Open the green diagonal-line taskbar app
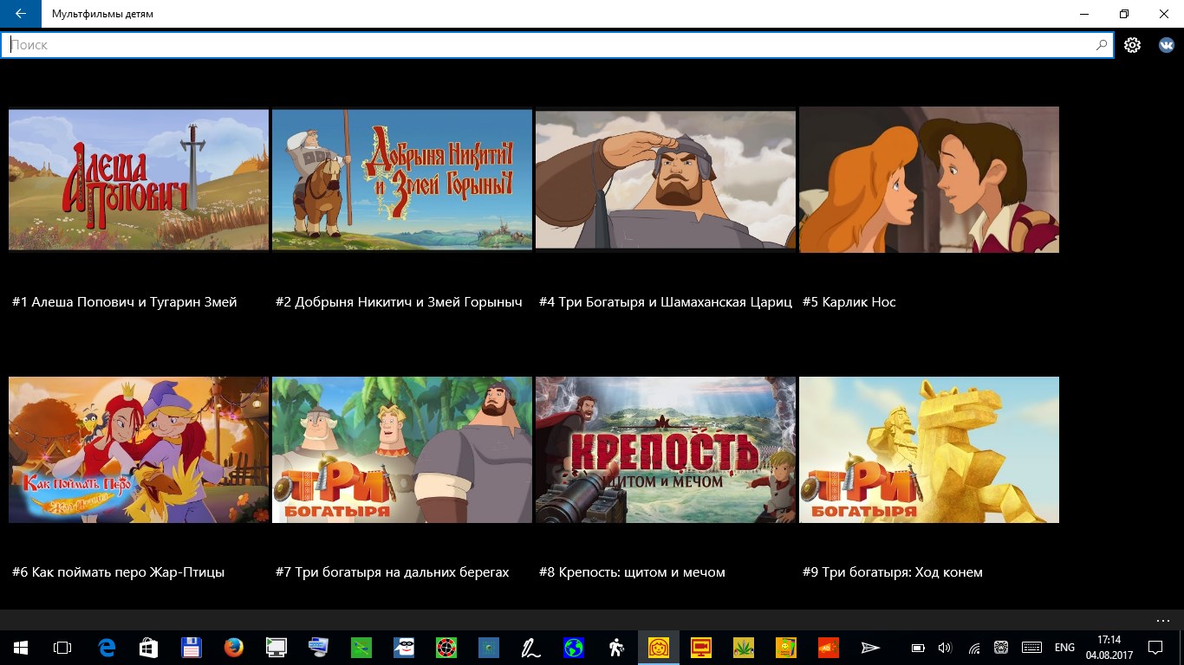The width and height of the screenshot is (1184, 665). [x=361, y=648]
